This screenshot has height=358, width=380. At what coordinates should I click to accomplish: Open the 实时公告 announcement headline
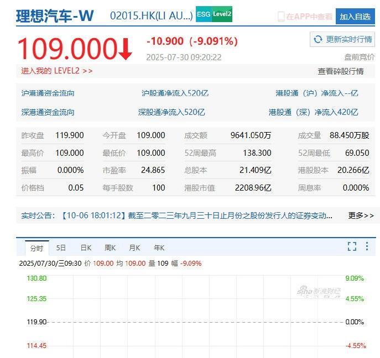pos(197,215)
